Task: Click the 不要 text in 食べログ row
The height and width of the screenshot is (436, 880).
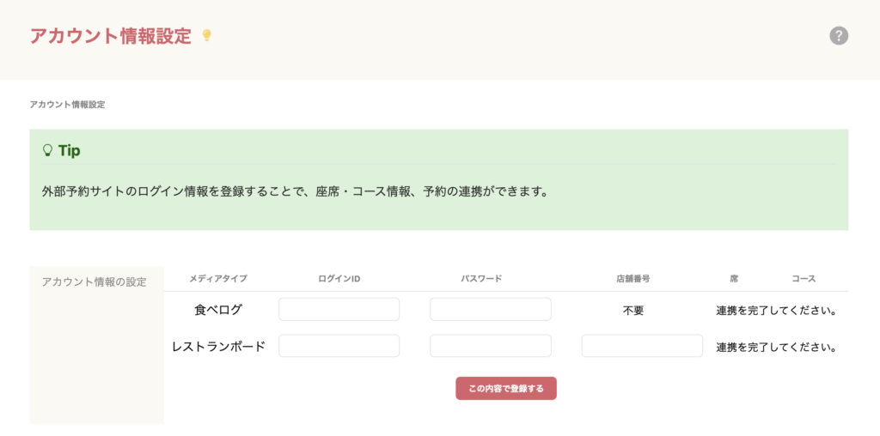Action: pyautogui.click(x=632, y=311)
